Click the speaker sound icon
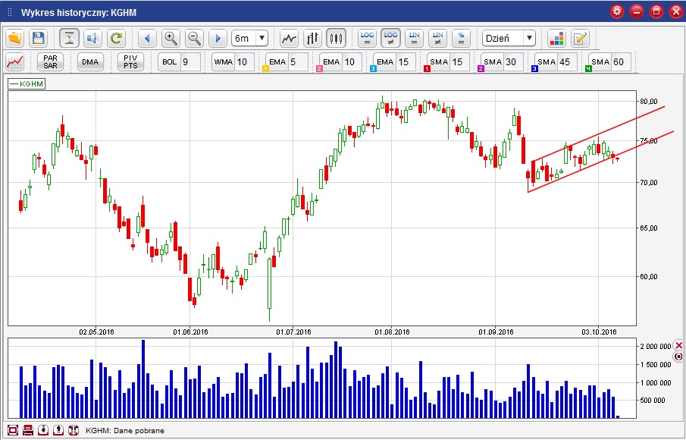686x440 pixels. 92,38
